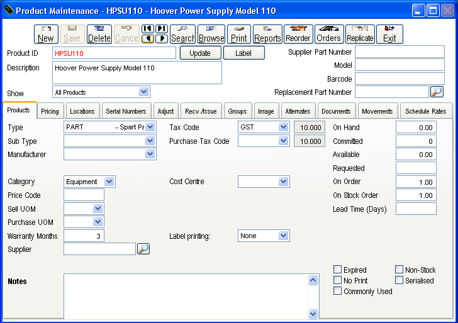
Task: Tick the Non-Stock checkbox
Action: click(399, 270)
